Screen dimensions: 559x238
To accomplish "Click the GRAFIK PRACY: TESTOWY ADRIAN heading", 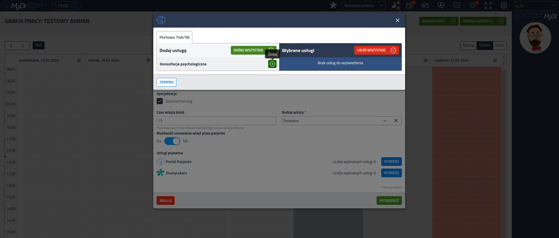I will point(47,21).
